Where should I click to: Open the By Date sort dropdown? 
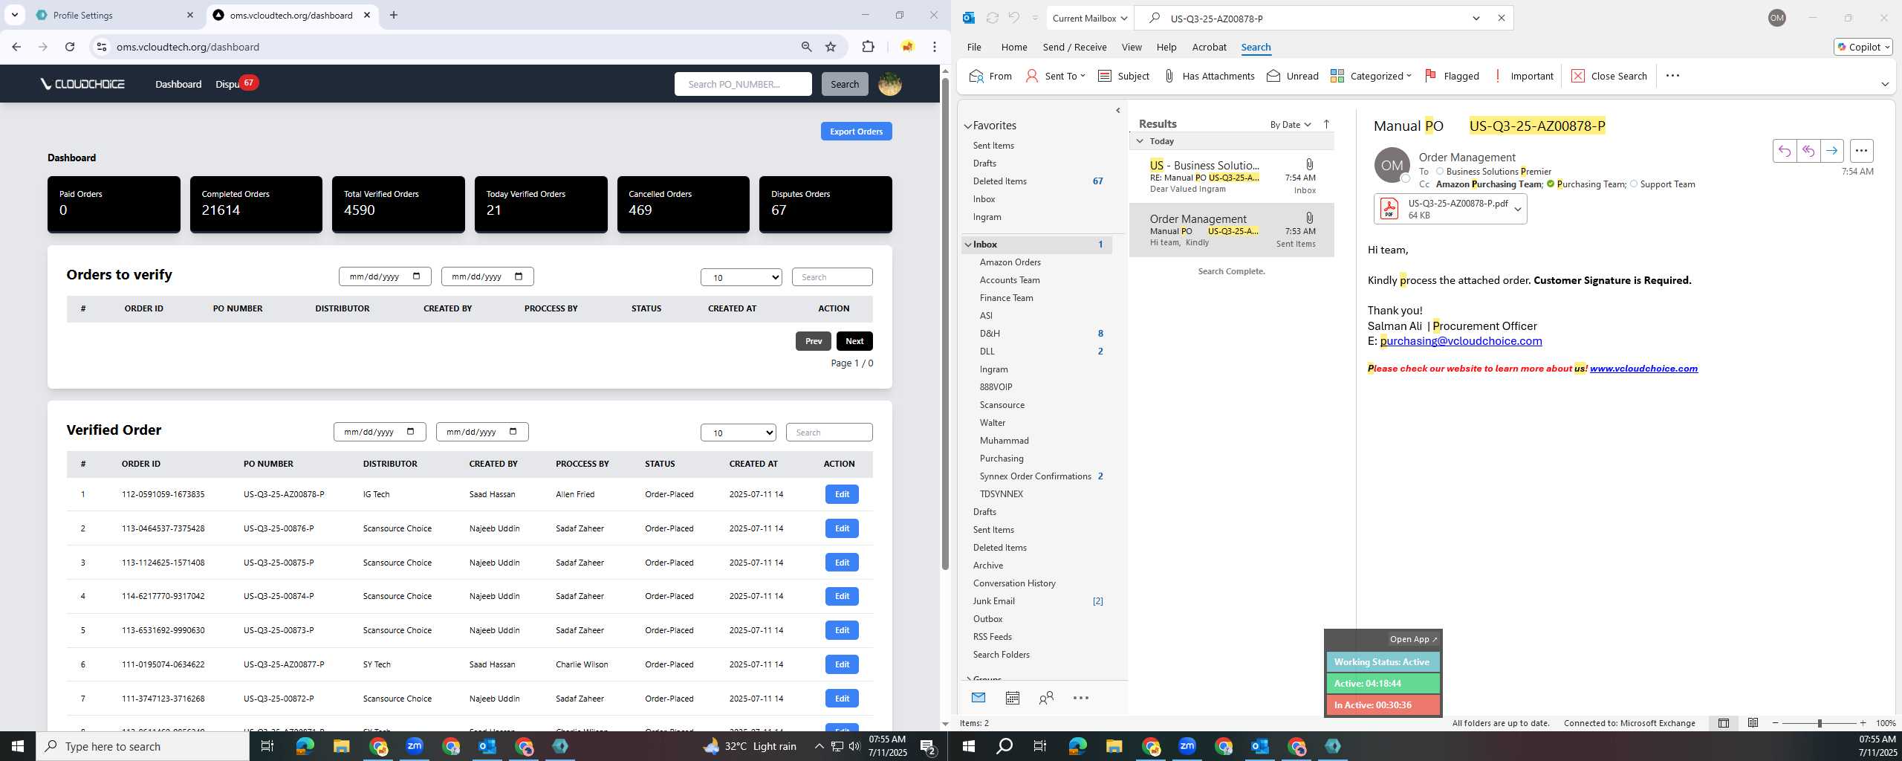pos(1291,124)
